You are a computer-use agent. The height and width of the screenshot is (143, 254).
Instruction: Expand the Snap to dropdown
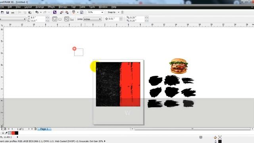(118, 12)
